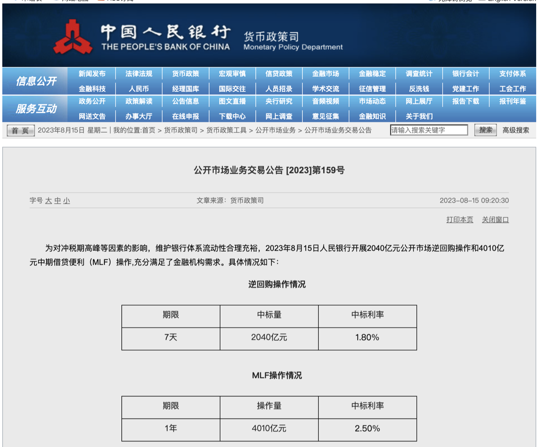This screenshot has height=447, width=543.
Task: Go to 支付体系 section
Action: 512,74
